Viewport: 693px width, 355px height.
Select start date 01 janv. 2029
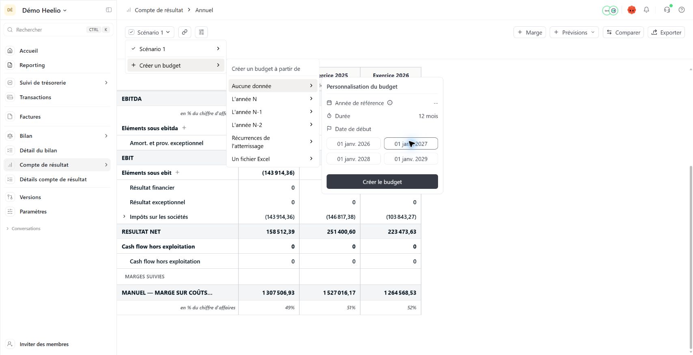(411, 159)
